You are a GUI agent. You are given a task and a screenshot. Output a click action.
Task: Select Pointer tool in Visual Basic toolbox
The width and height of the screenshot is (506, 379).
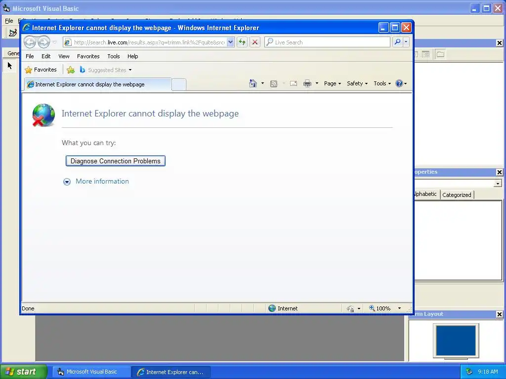click(x=10, y=66)
